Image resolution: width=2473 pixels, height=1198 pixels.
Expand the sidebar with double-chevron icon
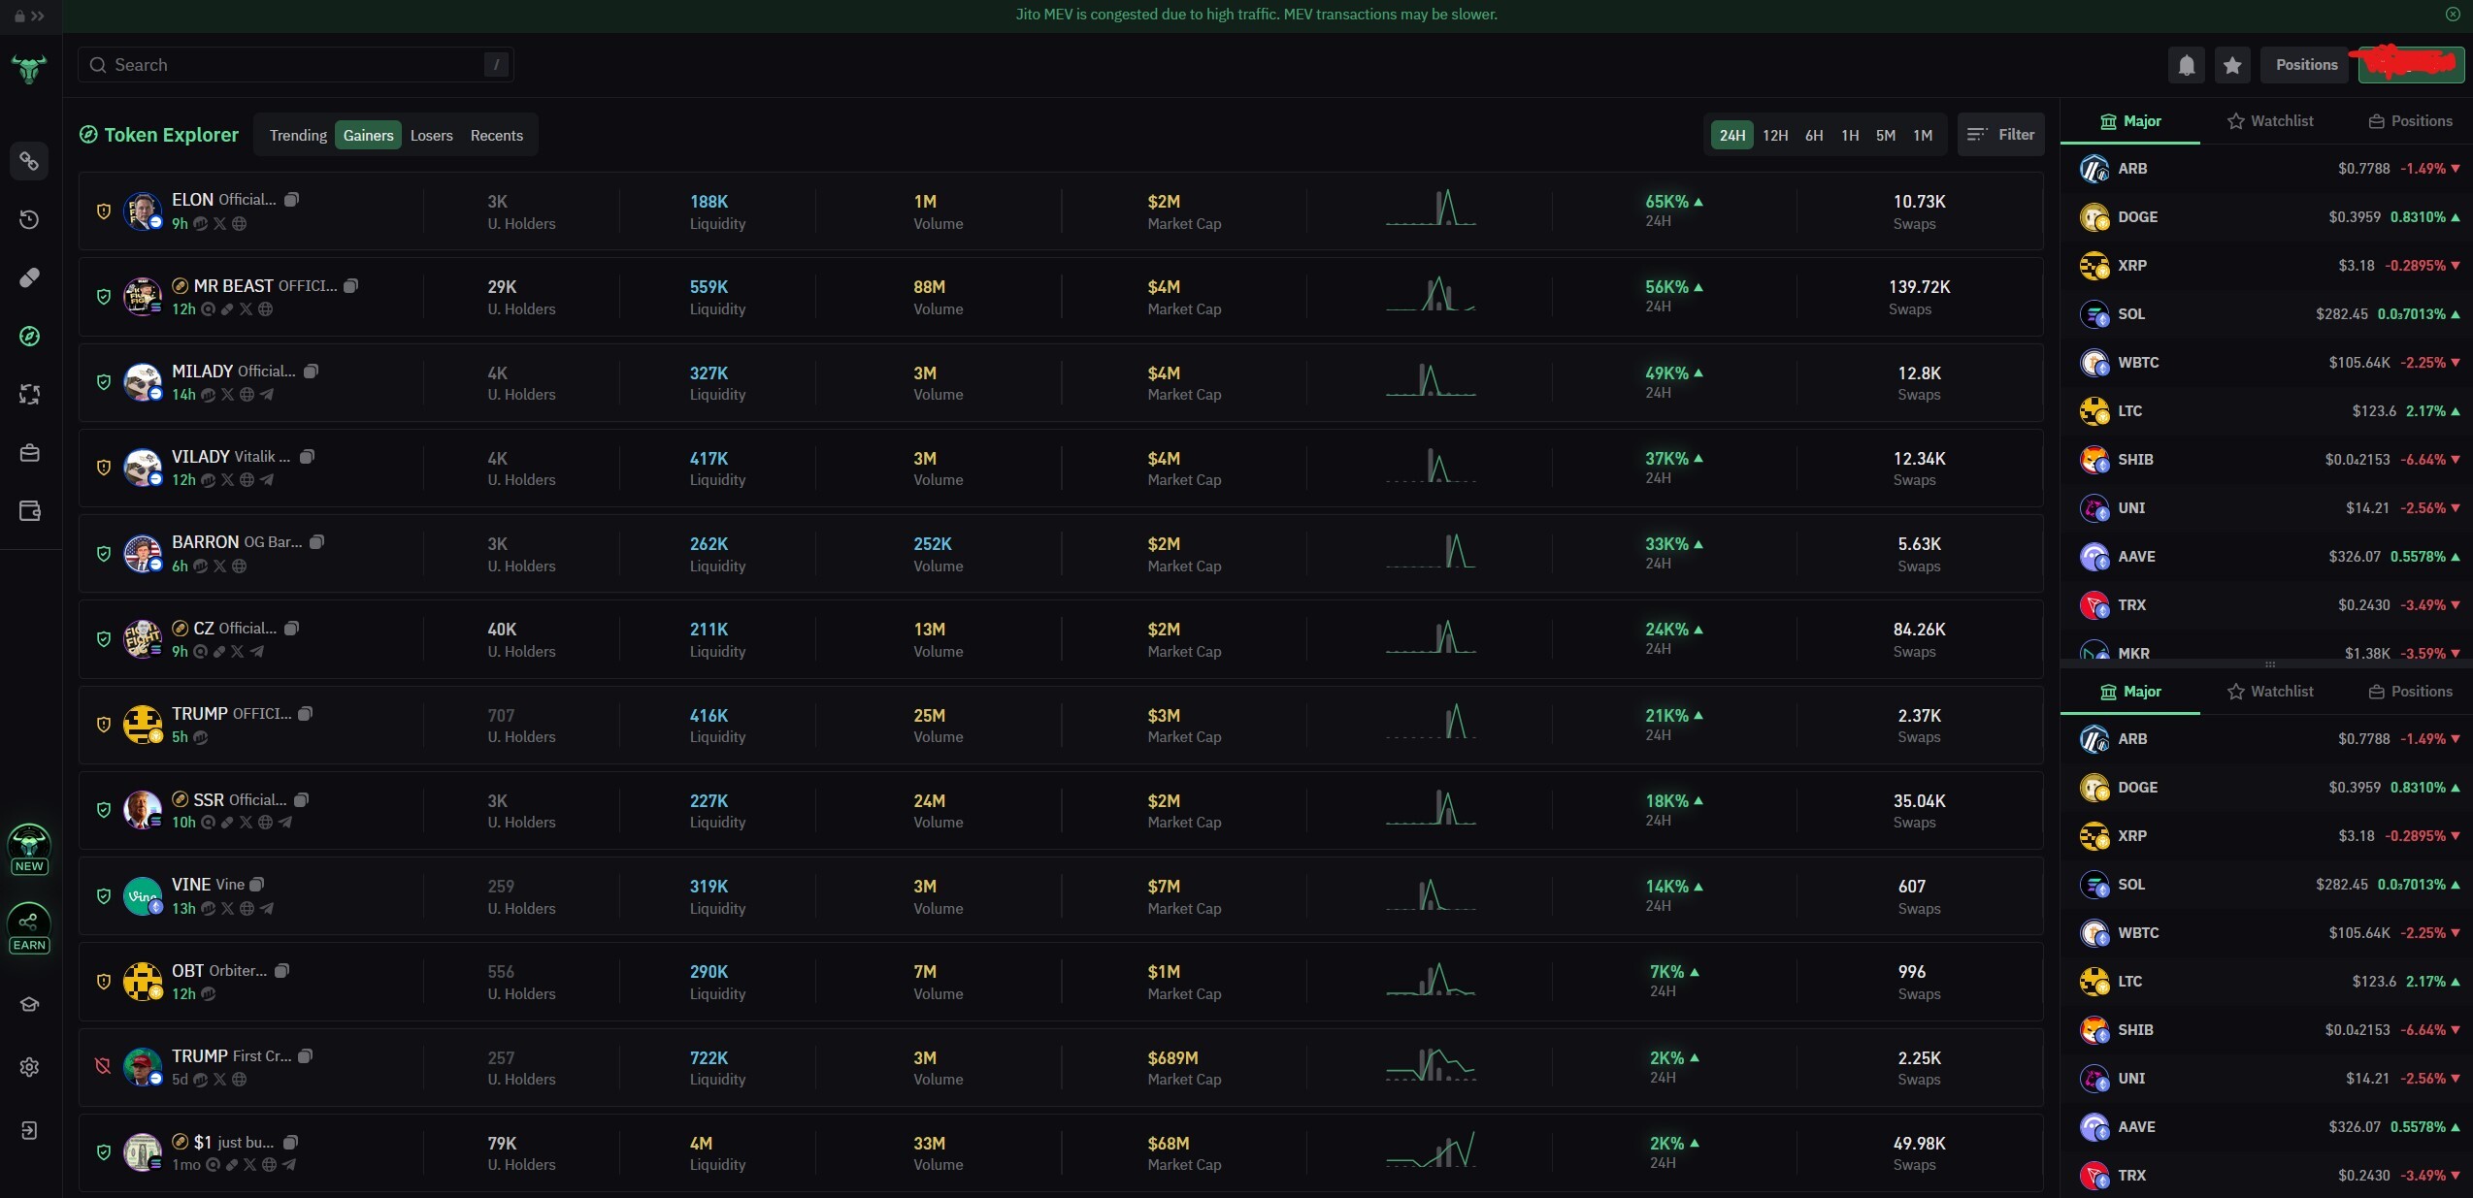(x=37, y=16)
